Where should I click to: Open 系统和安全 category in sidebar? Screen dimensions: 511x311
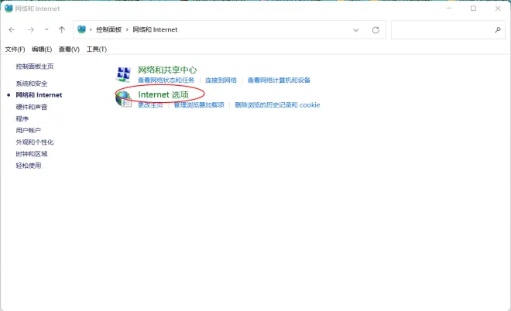click(x=32, y=84)
